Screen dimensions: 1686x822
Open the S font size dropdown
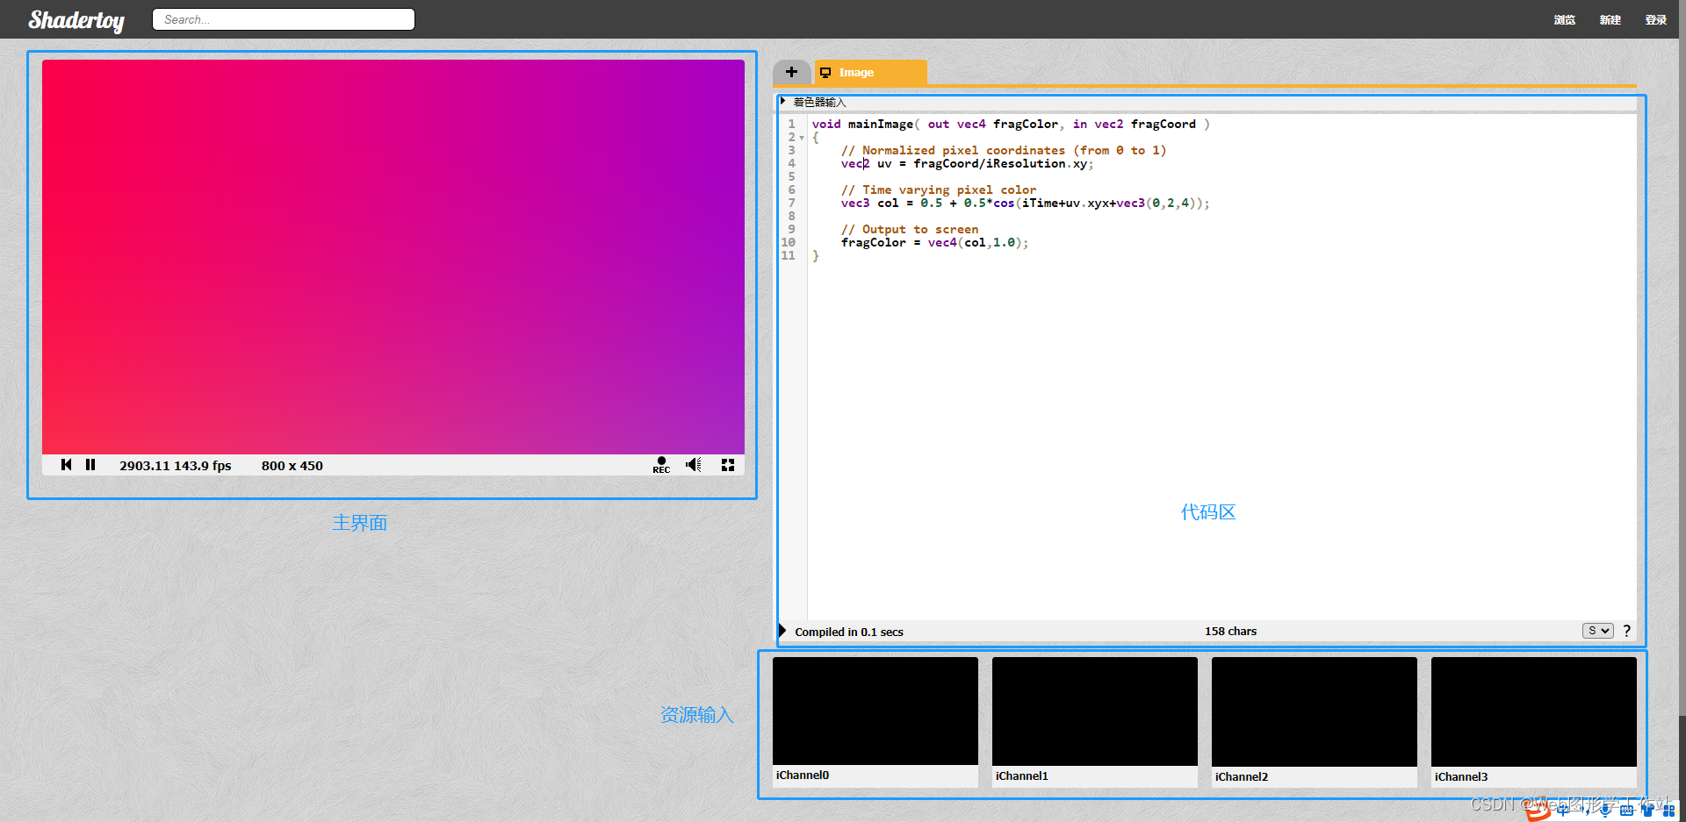point(1598,631)
